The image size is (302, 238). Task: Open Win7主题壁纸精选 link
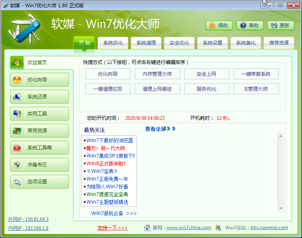pyautogui.click(x=107, y=202)
